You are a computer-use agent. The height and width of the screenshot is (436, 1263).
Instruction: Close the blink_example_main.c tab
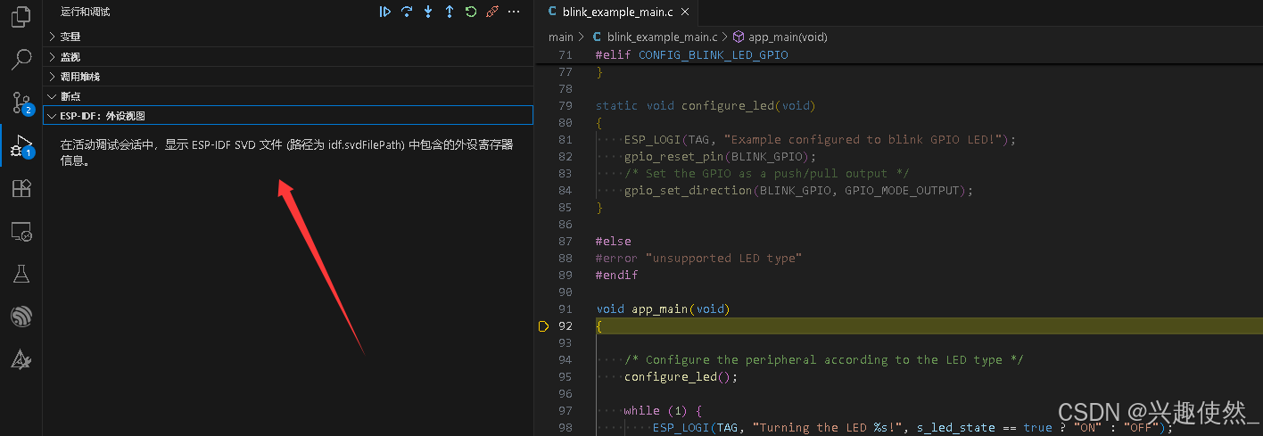[x=684, y=12]
